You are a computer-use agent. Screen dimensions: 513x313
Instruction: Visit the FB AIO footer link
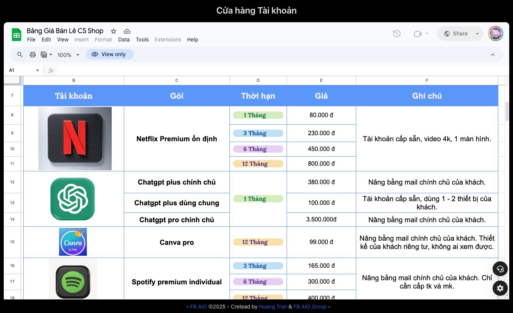[x=198, y=307]
